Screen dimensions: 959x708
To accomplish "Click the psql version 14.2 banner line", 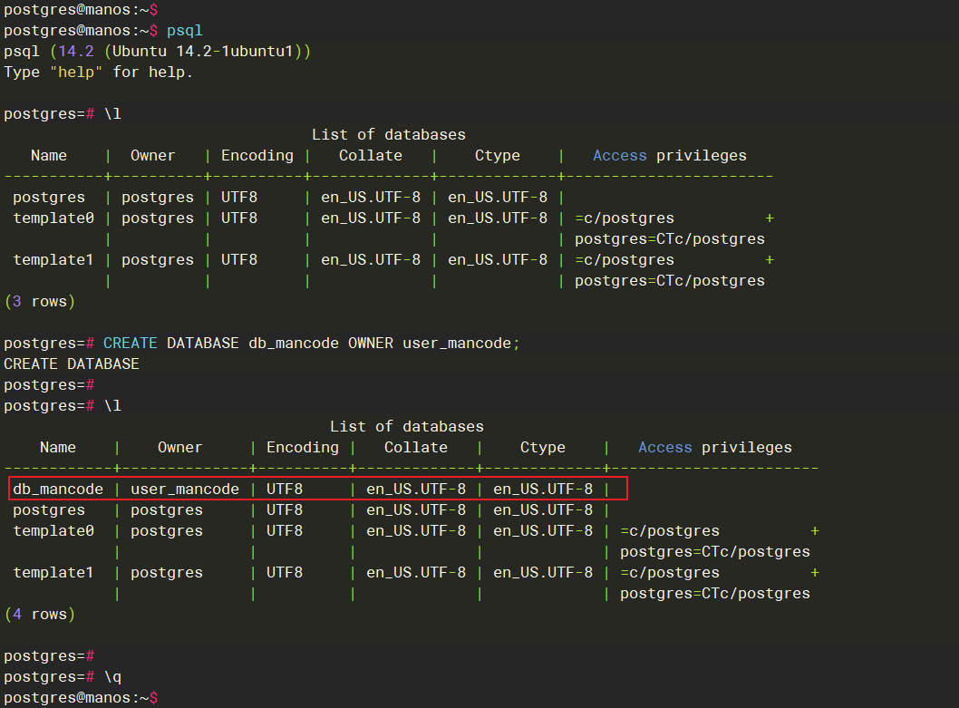I will (157, 51).
